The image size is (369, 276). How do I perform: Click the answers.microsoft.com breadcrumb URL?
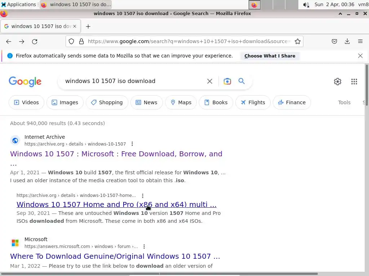tap(81, 247)
